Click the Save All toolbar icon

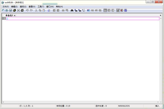[14, 10]
